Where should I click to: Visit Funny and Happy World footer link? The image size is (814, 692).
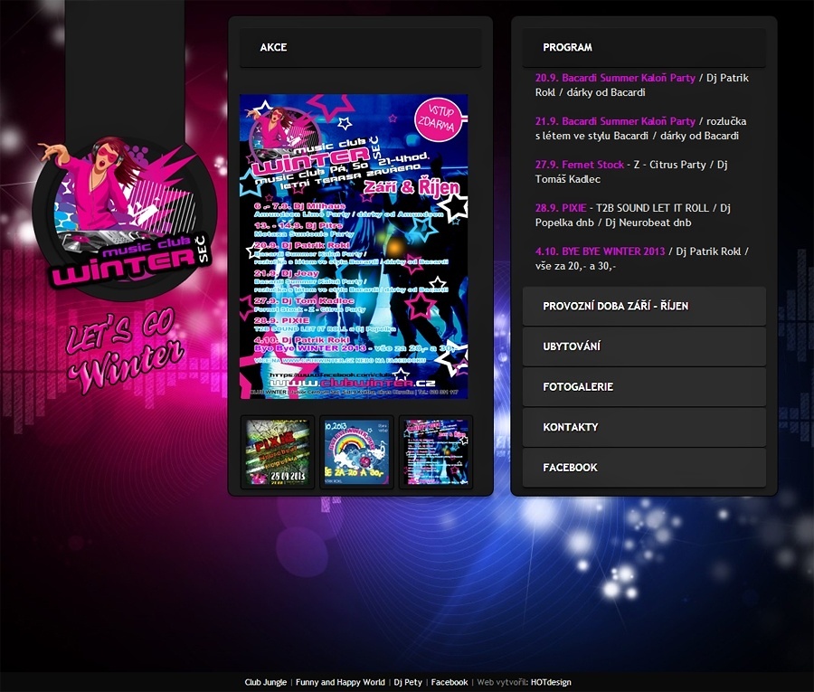tap(340, 682)
